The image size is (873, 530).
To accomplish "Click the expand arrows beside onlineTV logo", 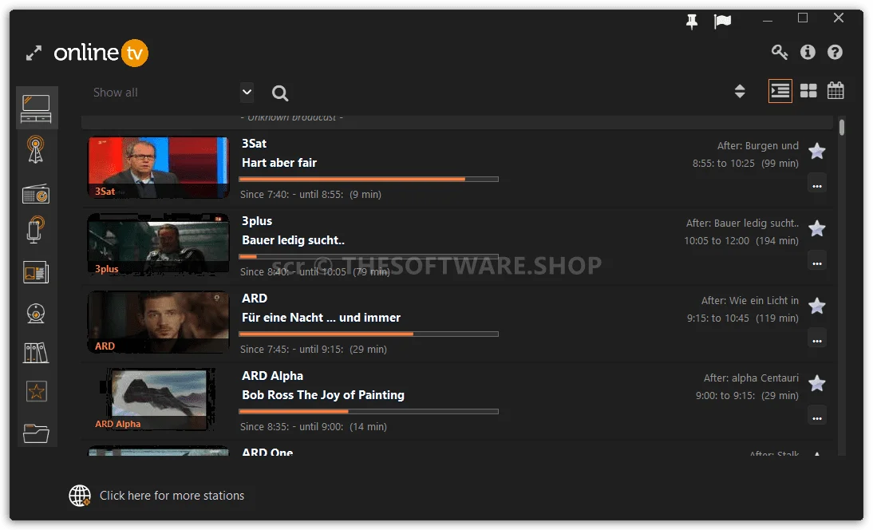I will pos(34,53).
